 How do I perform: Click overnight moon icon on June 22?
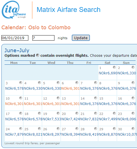click(x=114, y=113)
